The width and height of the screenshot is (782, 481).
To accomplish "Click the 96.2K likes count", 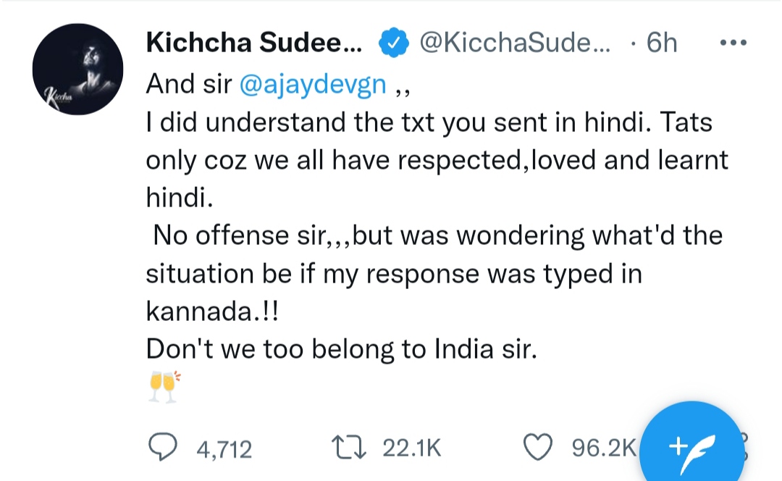I will 603,449.
